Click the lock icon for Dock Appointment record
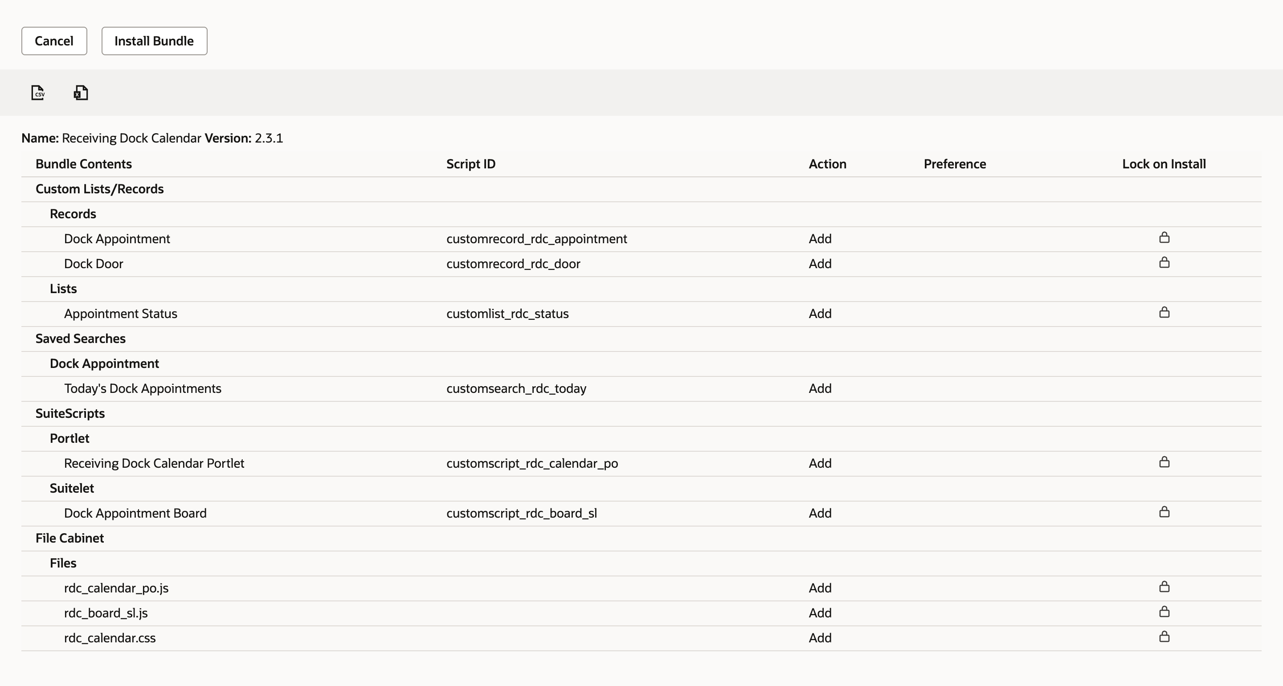This screenshot has width=1283, height=686. click(x=1164, y=237)
